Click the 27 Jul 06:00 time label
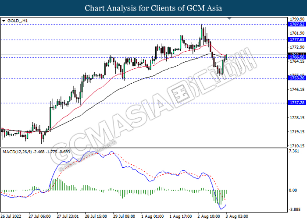 point(39,216)
